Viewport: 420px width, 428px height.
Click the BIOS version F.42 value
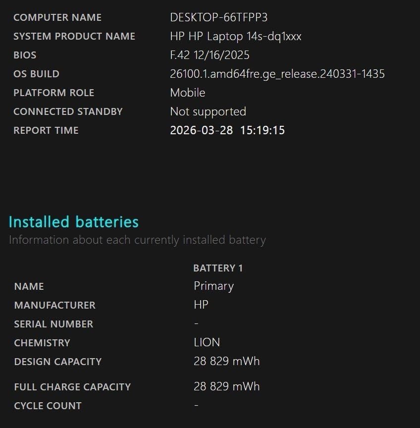tap(210, 55)
